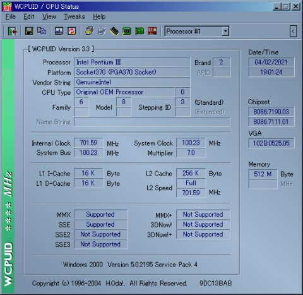Click the GenuineIntel vendor string value

click(132, 82)
